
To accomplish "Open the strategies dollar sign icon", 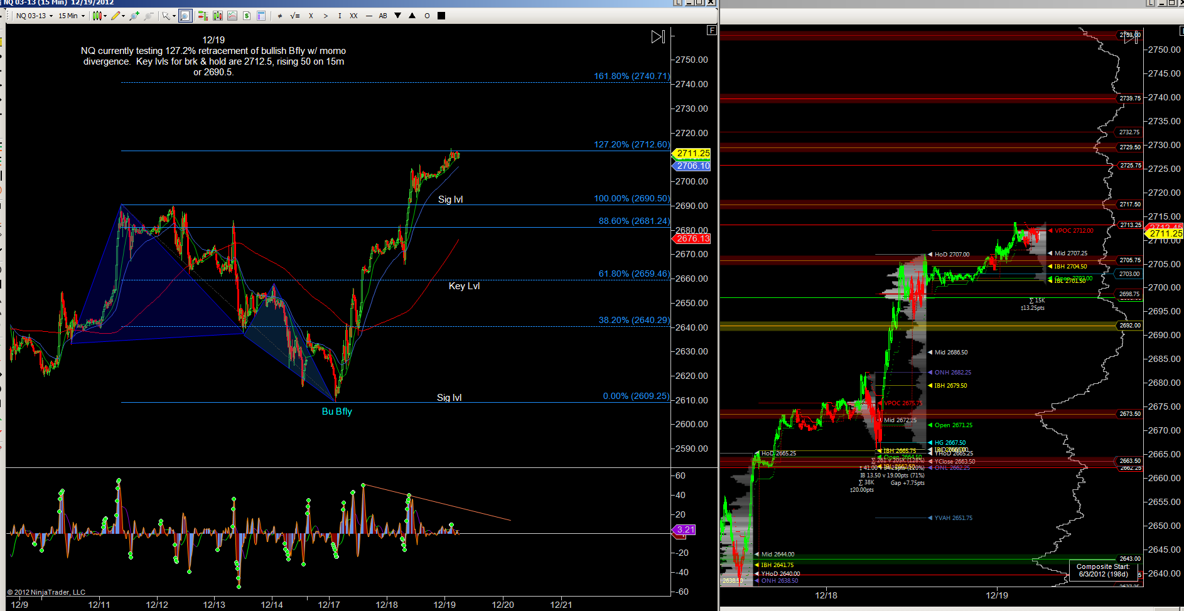I will pyautogui.click(x=247, y=16).
